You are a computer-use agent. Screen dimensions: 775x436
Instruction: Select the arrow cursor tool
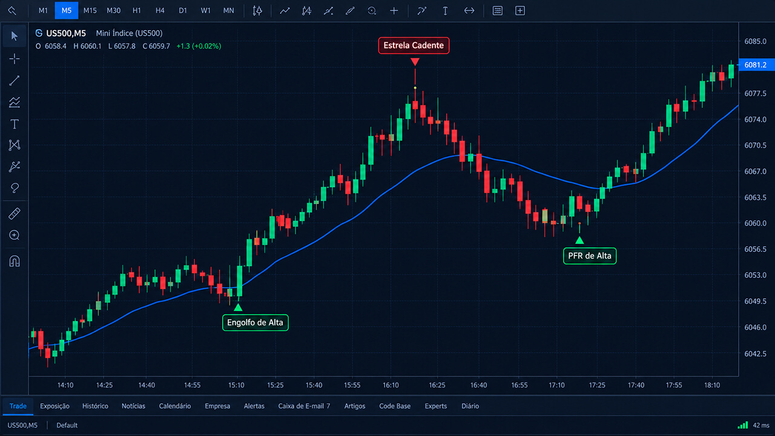15,36
